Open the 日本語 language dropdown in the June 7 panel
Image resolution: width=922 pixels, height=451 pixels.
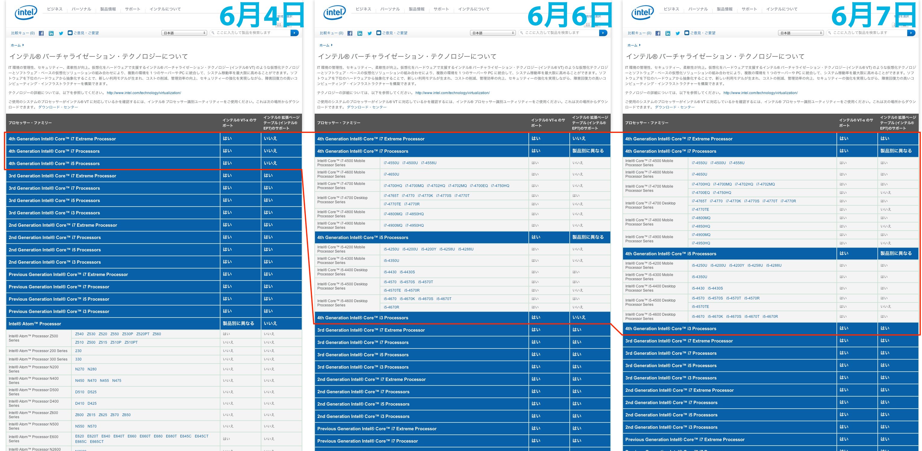point(801,33)
